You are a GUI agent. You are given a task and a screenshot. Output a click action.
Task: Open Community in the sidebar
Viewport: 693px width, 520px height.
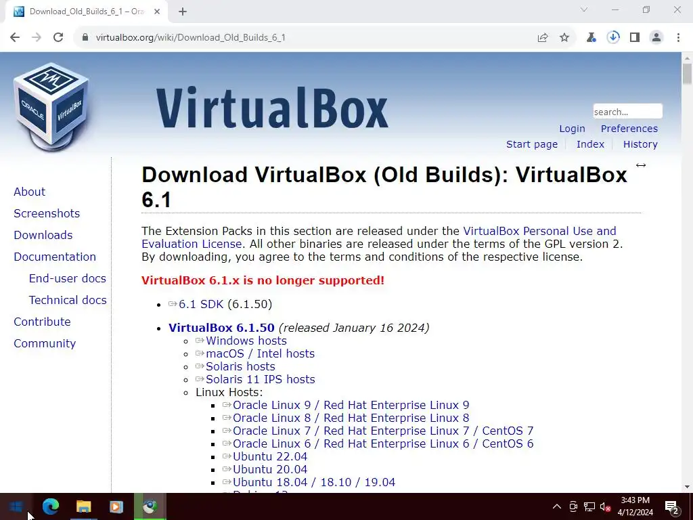tap(45, 343)
